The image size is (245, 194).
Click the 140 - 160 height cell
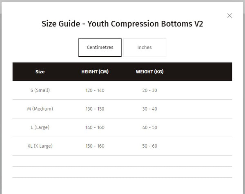[95, 127]
